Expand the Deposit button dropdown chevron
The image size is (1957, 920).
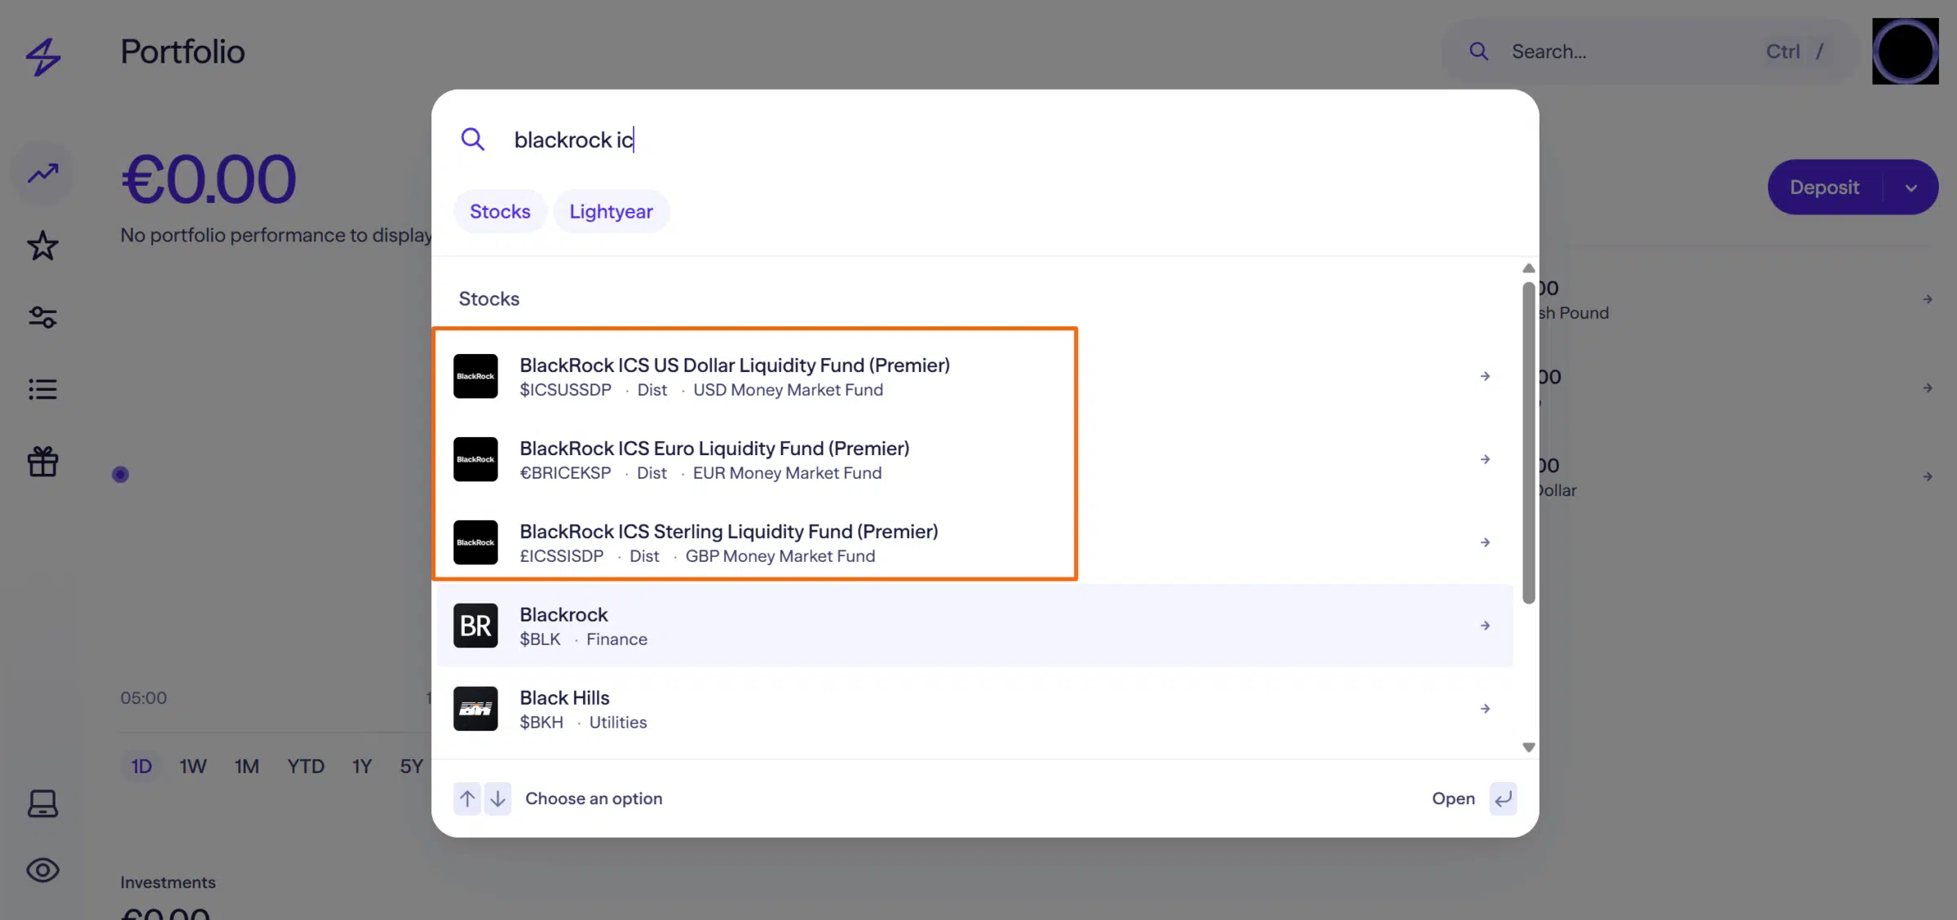click(1911, 188)
